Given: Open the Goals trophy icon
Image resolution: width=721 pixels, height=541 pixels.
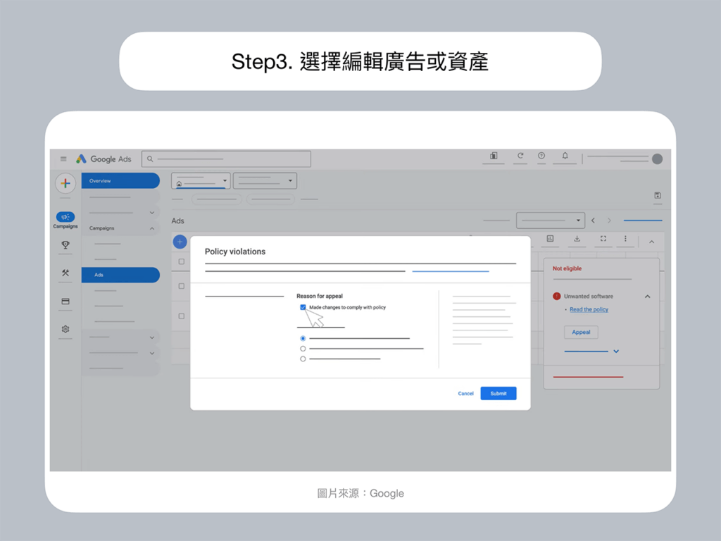Looking at the screenshot, I should coord(65,245).
